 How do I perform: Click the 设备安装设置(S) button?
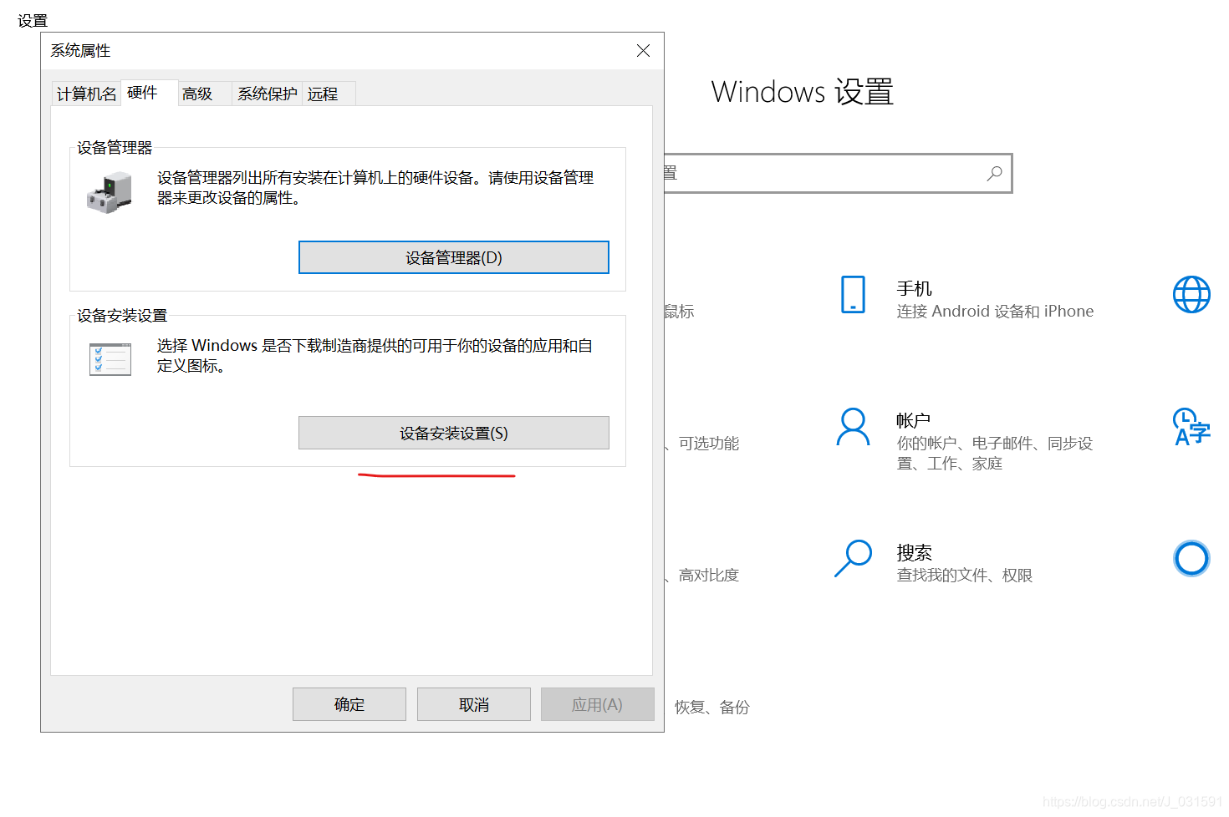point(454,433)
